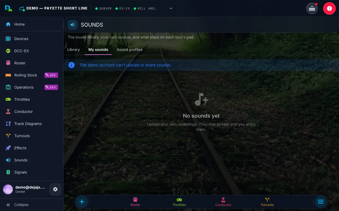
Task: Click the demo account upload notice text
Action: pos(126,65)
